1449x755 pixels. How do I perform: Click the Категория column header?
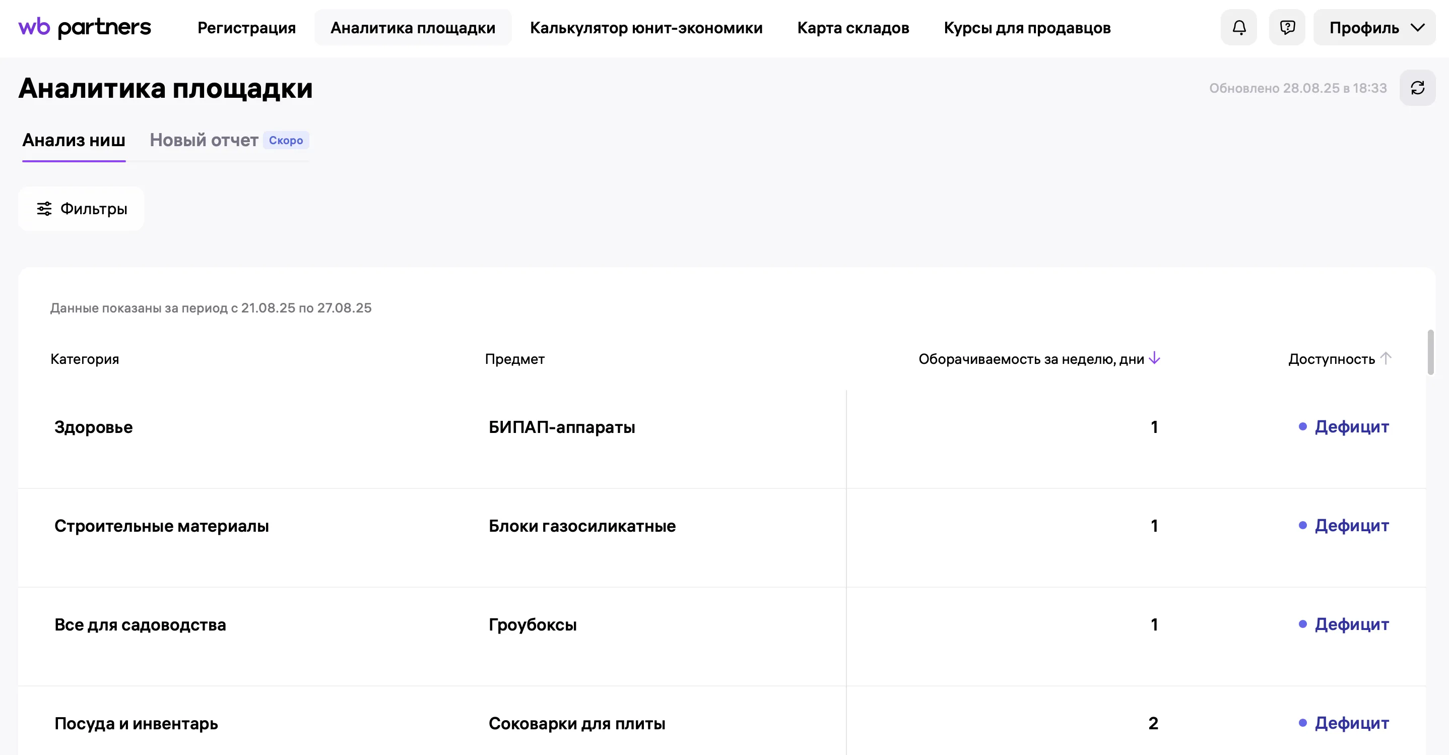click(x=85, y=359)
